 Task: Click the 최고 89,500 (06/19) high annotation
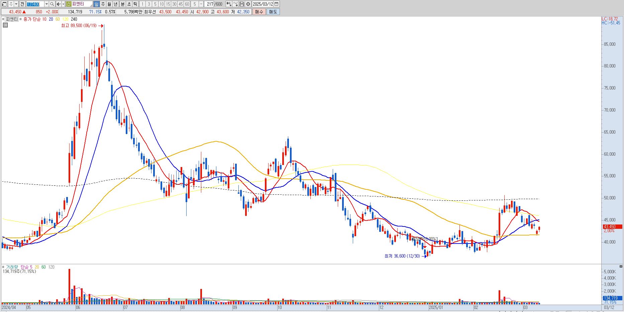(x=79, y=26)
